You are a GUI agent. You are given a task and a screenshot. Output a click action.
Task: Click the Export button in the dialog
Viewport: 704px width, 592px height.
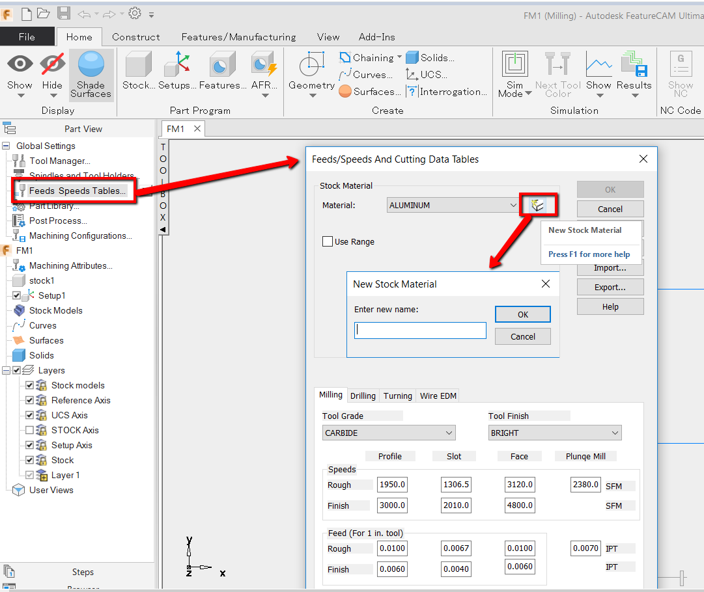610,287
